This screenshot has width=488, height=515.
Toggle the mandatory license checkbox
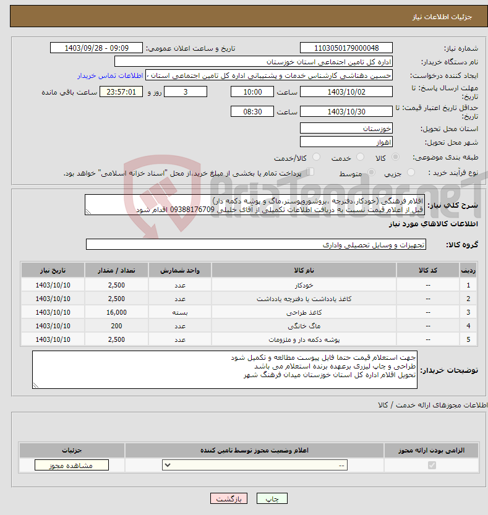pyautogui.click(x=432, y=465)
